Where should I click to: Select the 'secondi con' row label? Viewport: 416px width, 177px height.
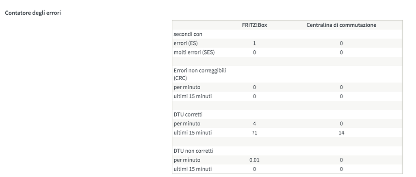pyautogui.click(x=188, y=34)
